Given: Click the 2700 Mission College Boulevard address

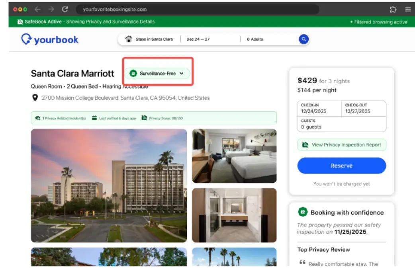Looking at the screenshot, I should click(125, 98).
